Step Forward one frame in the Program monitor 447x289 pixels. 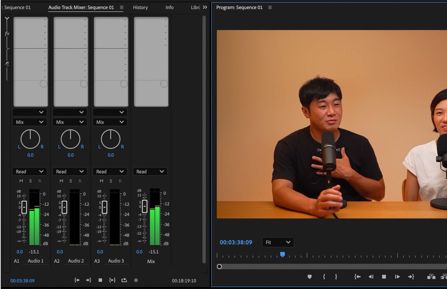pos(397,277)
